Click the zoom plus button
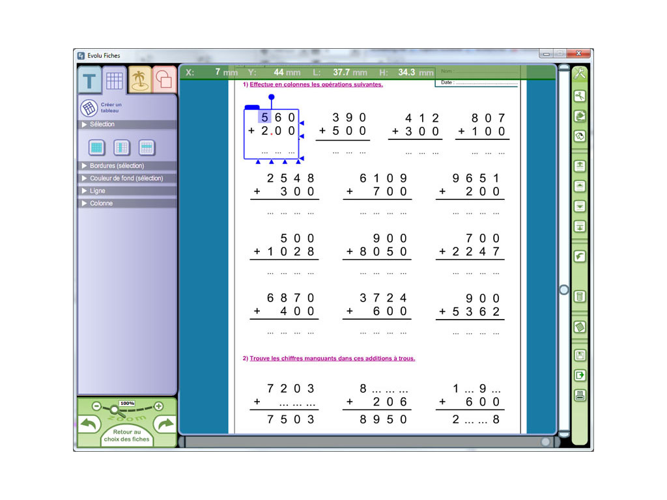 [158, 406]
